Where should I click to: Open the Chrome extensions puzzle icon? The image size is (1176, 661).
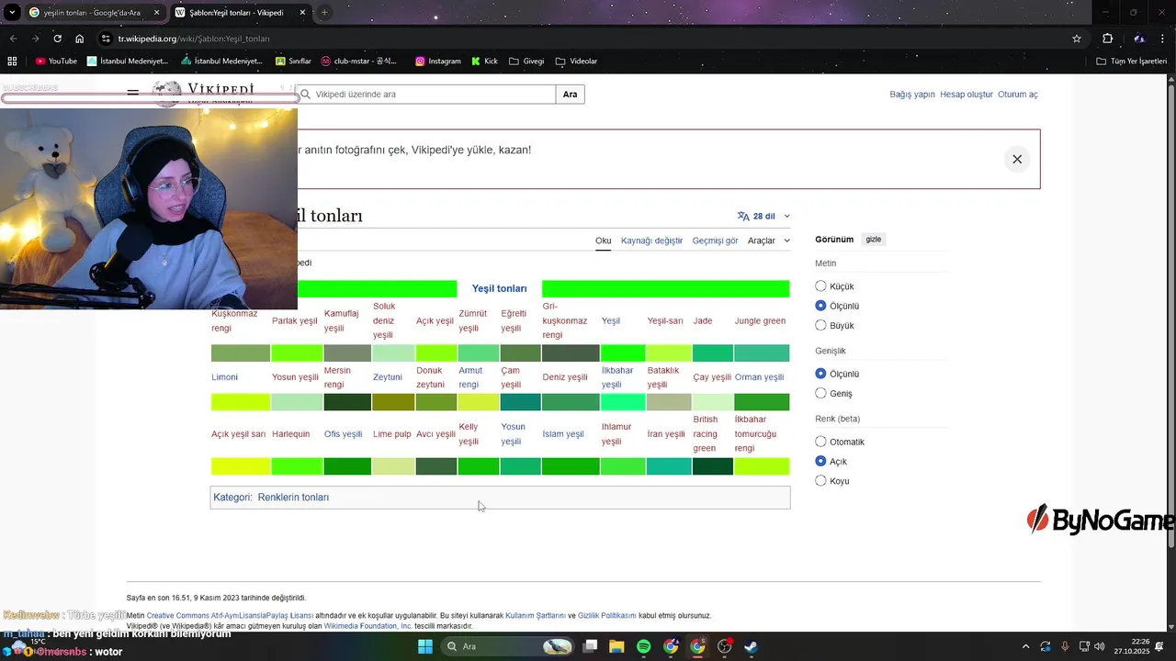point(1107,39)
